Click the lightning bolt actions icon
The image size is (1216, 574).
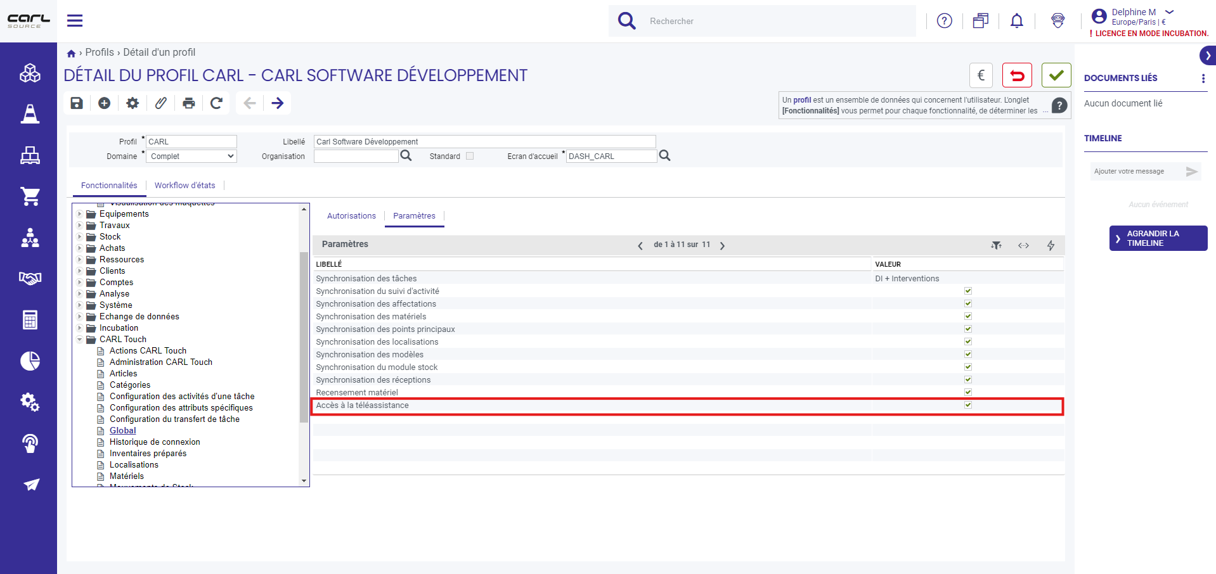pyautogui.click(x=1051, y=245)
